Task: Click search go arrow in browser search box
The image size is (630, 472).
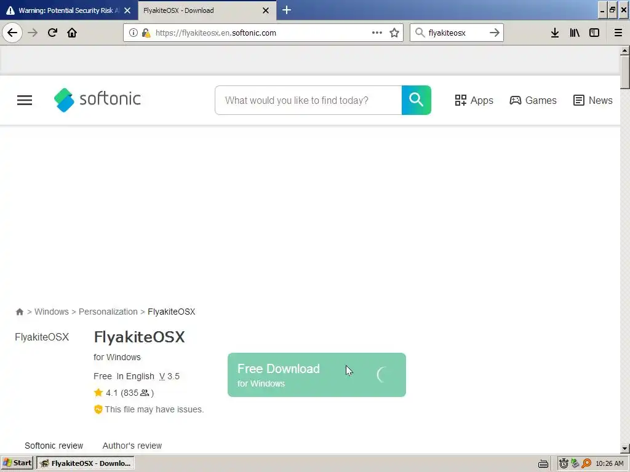Action: [495, 33]
